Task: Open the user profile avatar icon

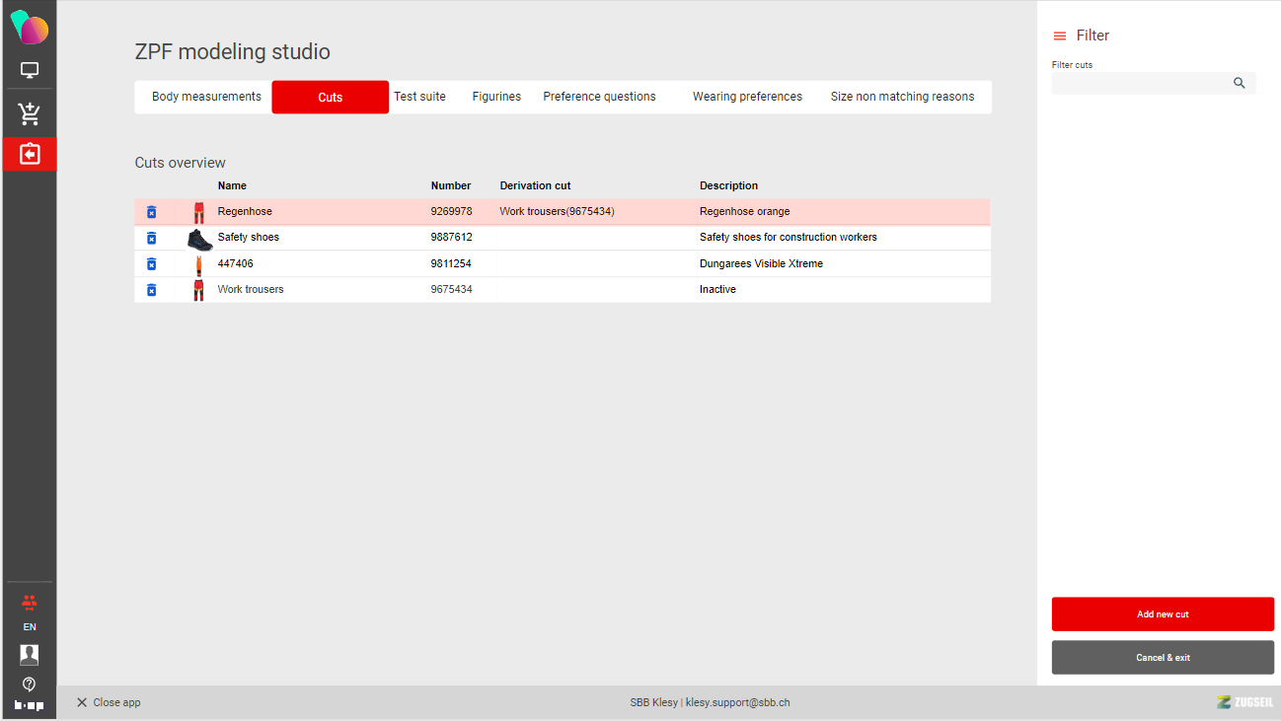Action: pyautogui.click(x=30, y=654)
